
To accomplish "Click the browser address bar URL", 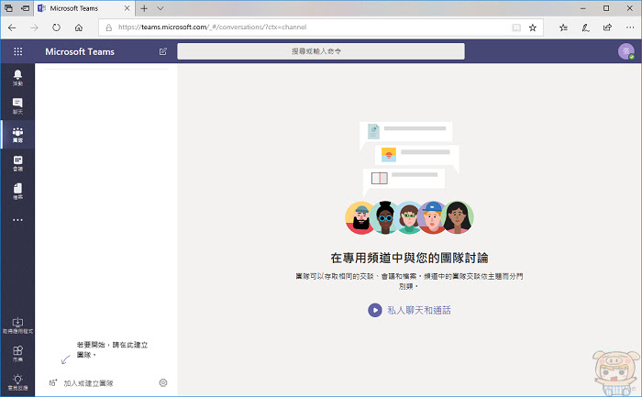I will [x=212, y=28].
